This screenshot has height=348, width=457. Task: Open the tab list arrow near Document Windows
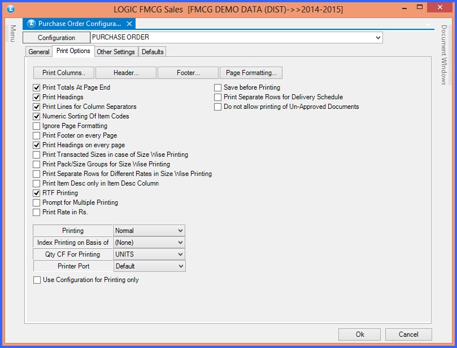(x=428, y=25)
